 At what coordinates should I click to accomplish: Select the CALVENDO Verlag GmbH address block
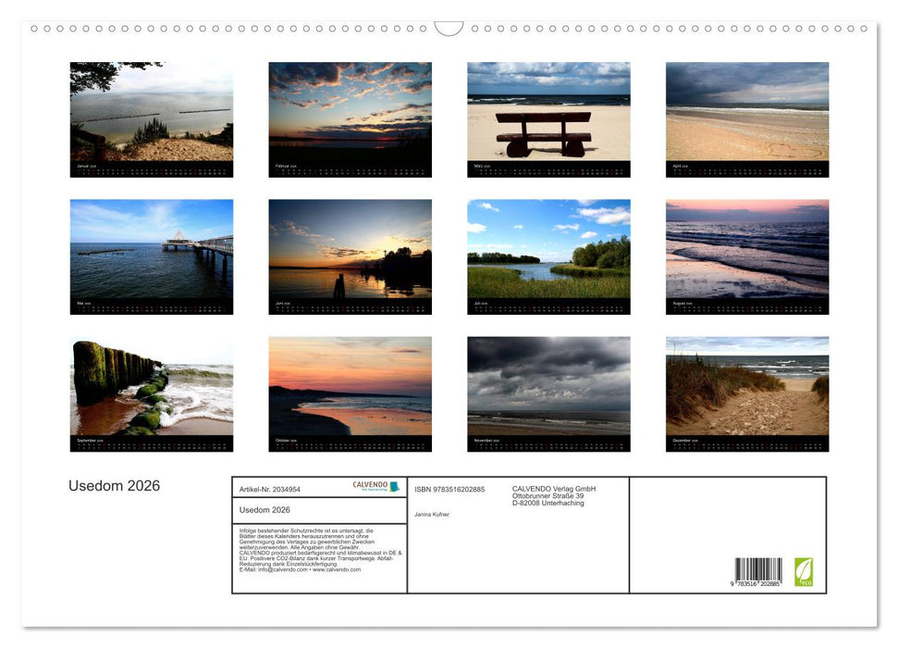(552, 494)
